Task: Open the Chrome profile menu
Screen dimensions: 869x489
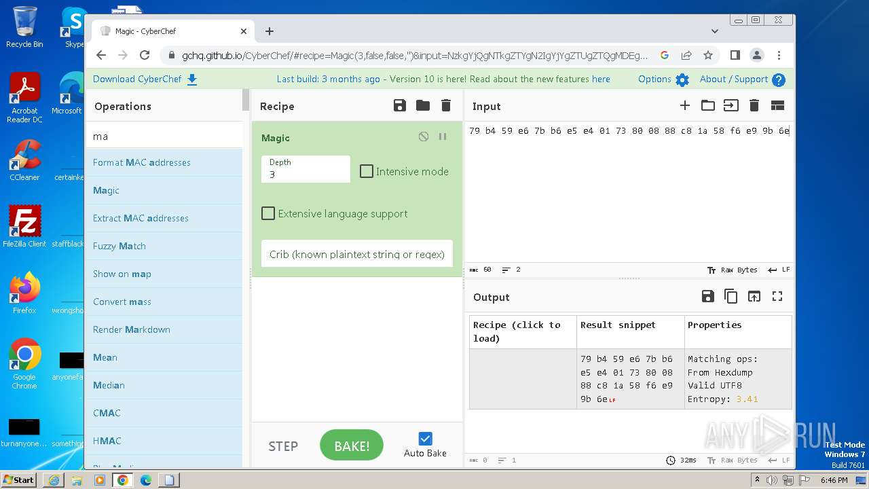Action: coord(757,56)
